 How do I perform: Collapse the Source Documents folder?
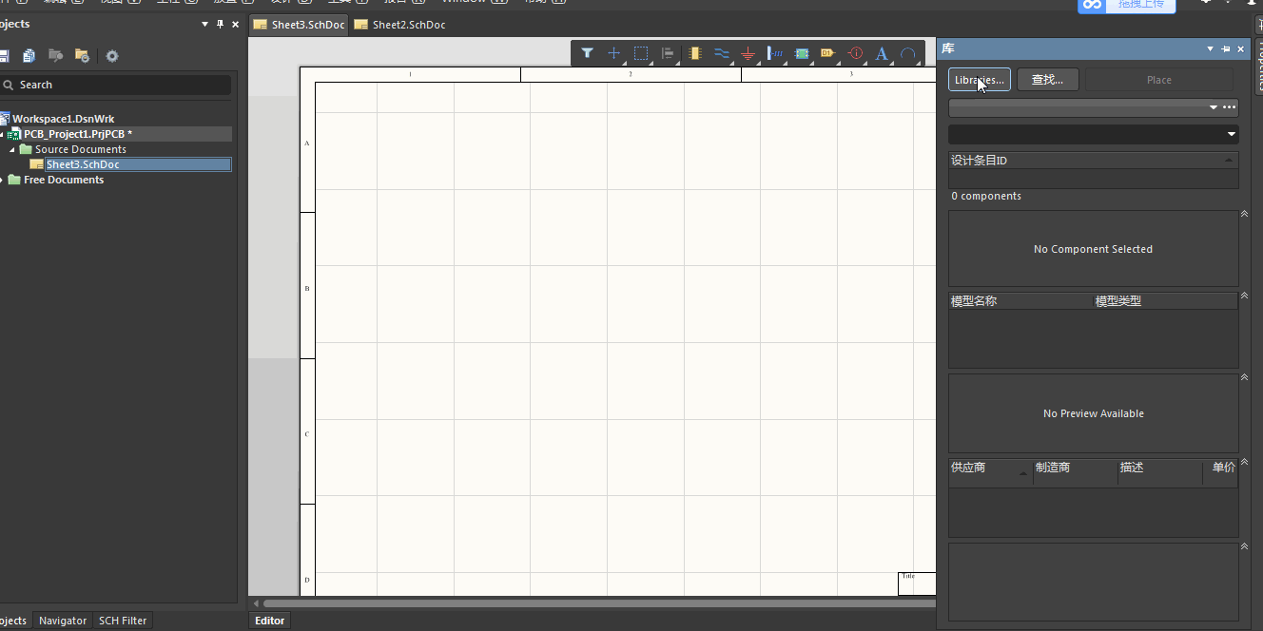pos(13,149)
